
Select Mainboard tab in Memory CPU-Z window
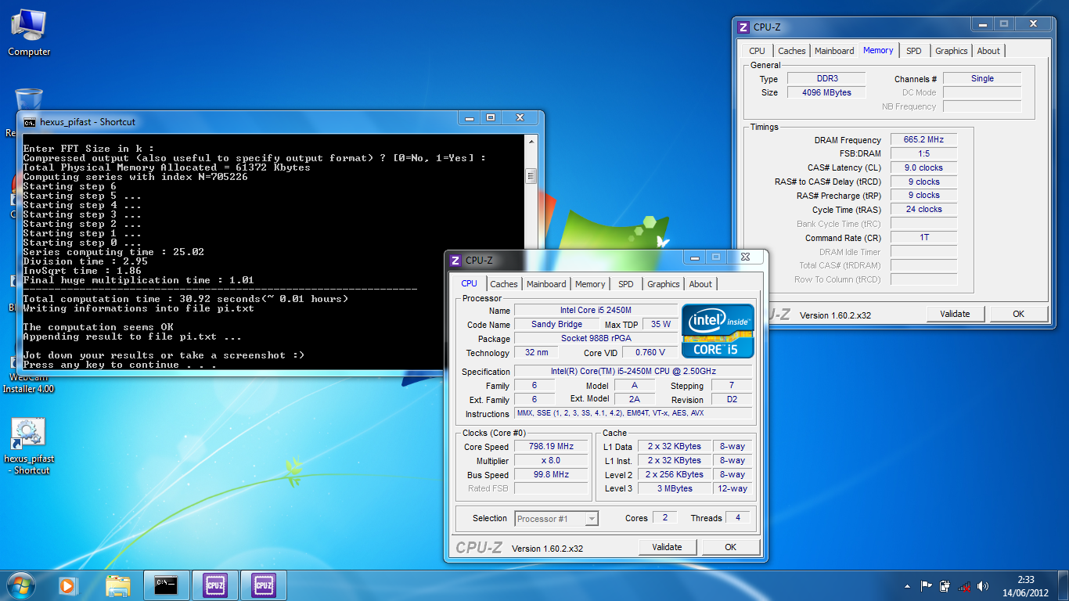(x=834, y=51)
